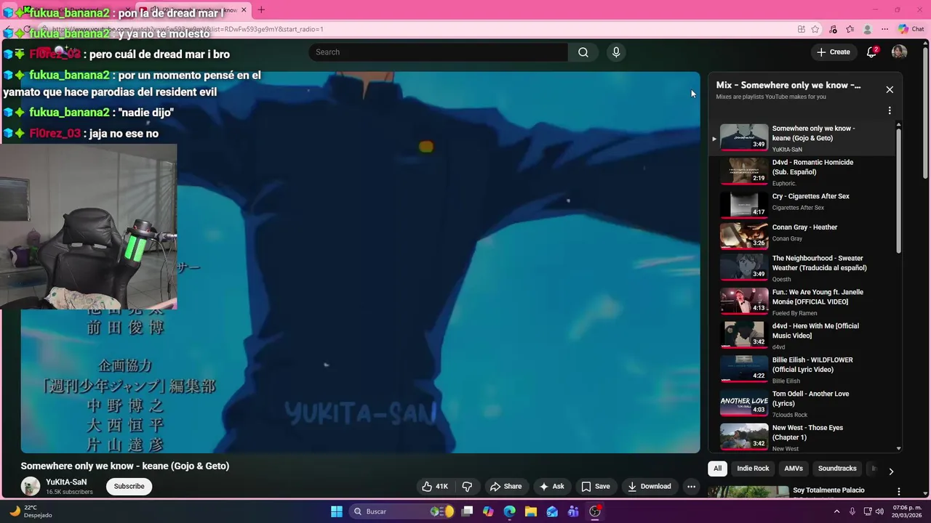
Task: Open Mix playlist options menu
Action: point(890,111)
